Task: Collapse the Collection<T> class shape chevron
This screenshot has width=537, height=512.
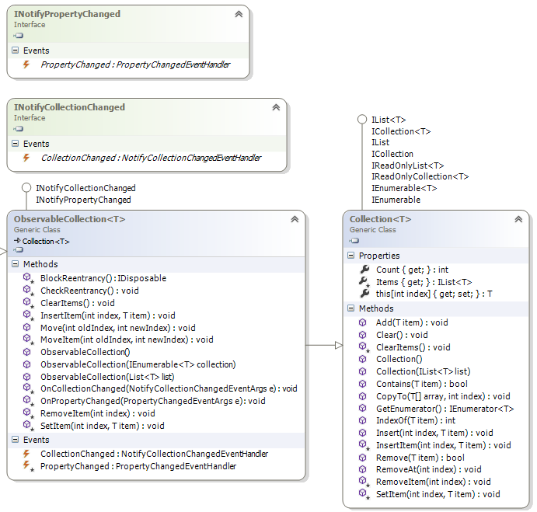Action: 518,220
